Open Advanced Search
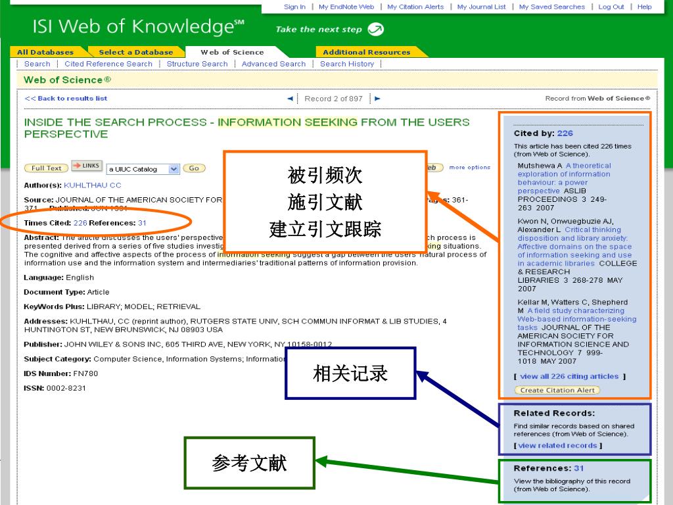Screen dimensions: 673x505 click(274, 64)
